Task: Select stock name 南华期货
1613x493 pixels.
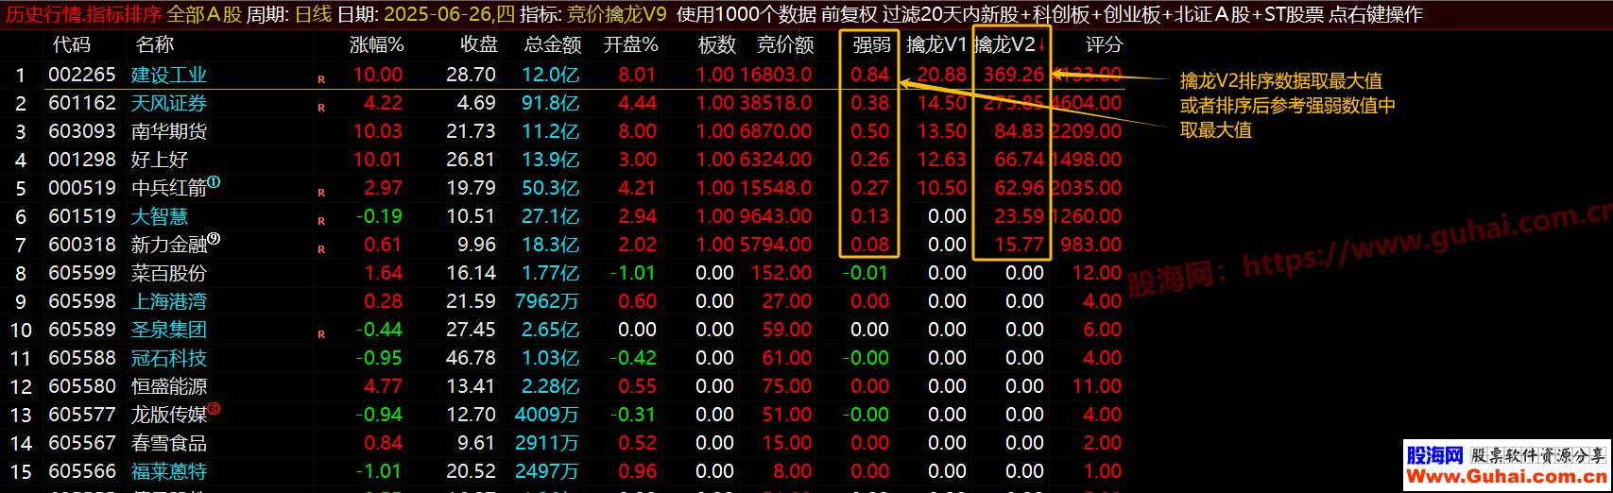Action: pyautogui.click(x=169, y=131)
